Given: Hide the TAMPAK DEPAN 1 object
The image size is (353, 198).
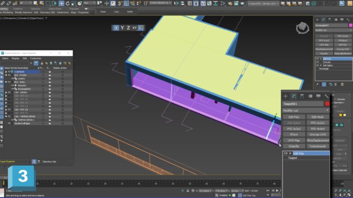Looking at the screenshot, I should point(12,120).
